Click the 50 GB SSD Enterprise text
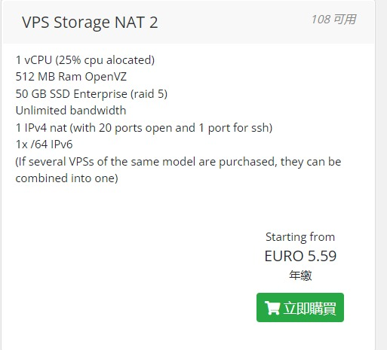387x350 pixels. [x=72, y=94]
